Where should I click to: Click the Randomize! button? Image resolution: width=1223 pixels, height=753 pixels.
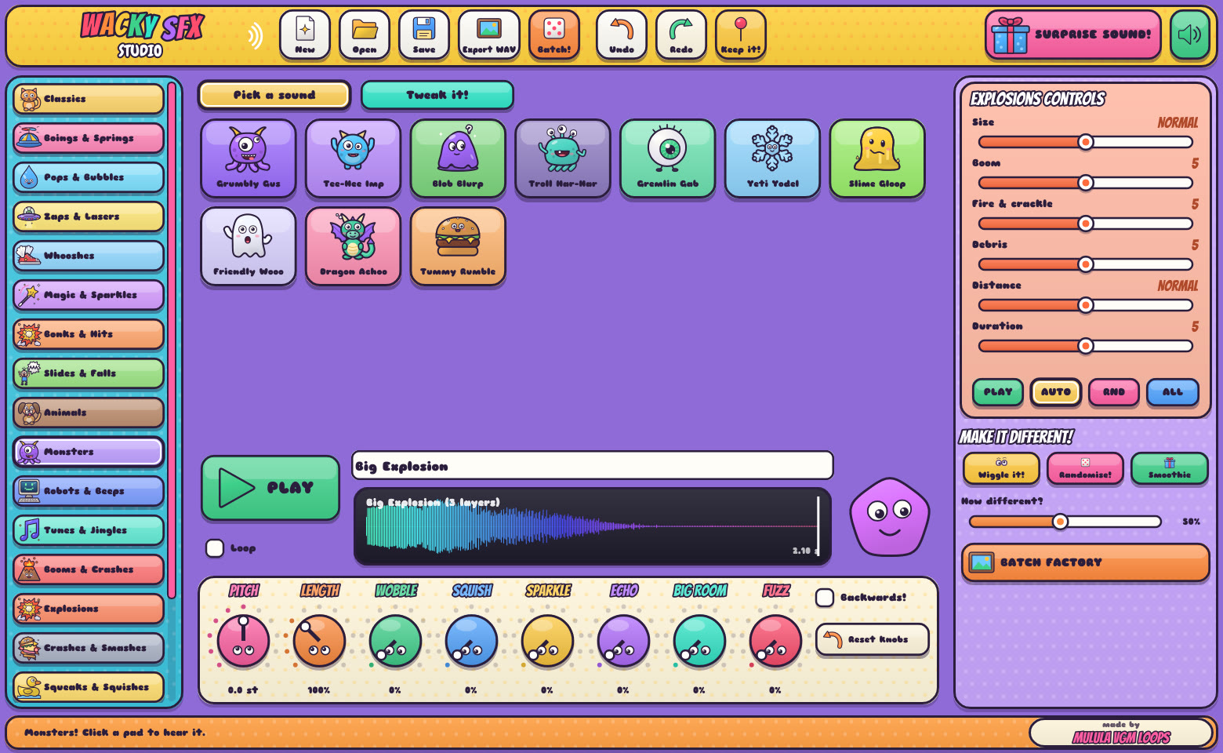[x=1086, y=468]
